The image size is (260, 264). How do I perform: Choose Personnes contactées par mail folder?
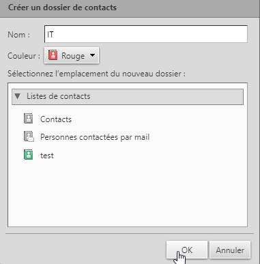click(x=95, y=137)
